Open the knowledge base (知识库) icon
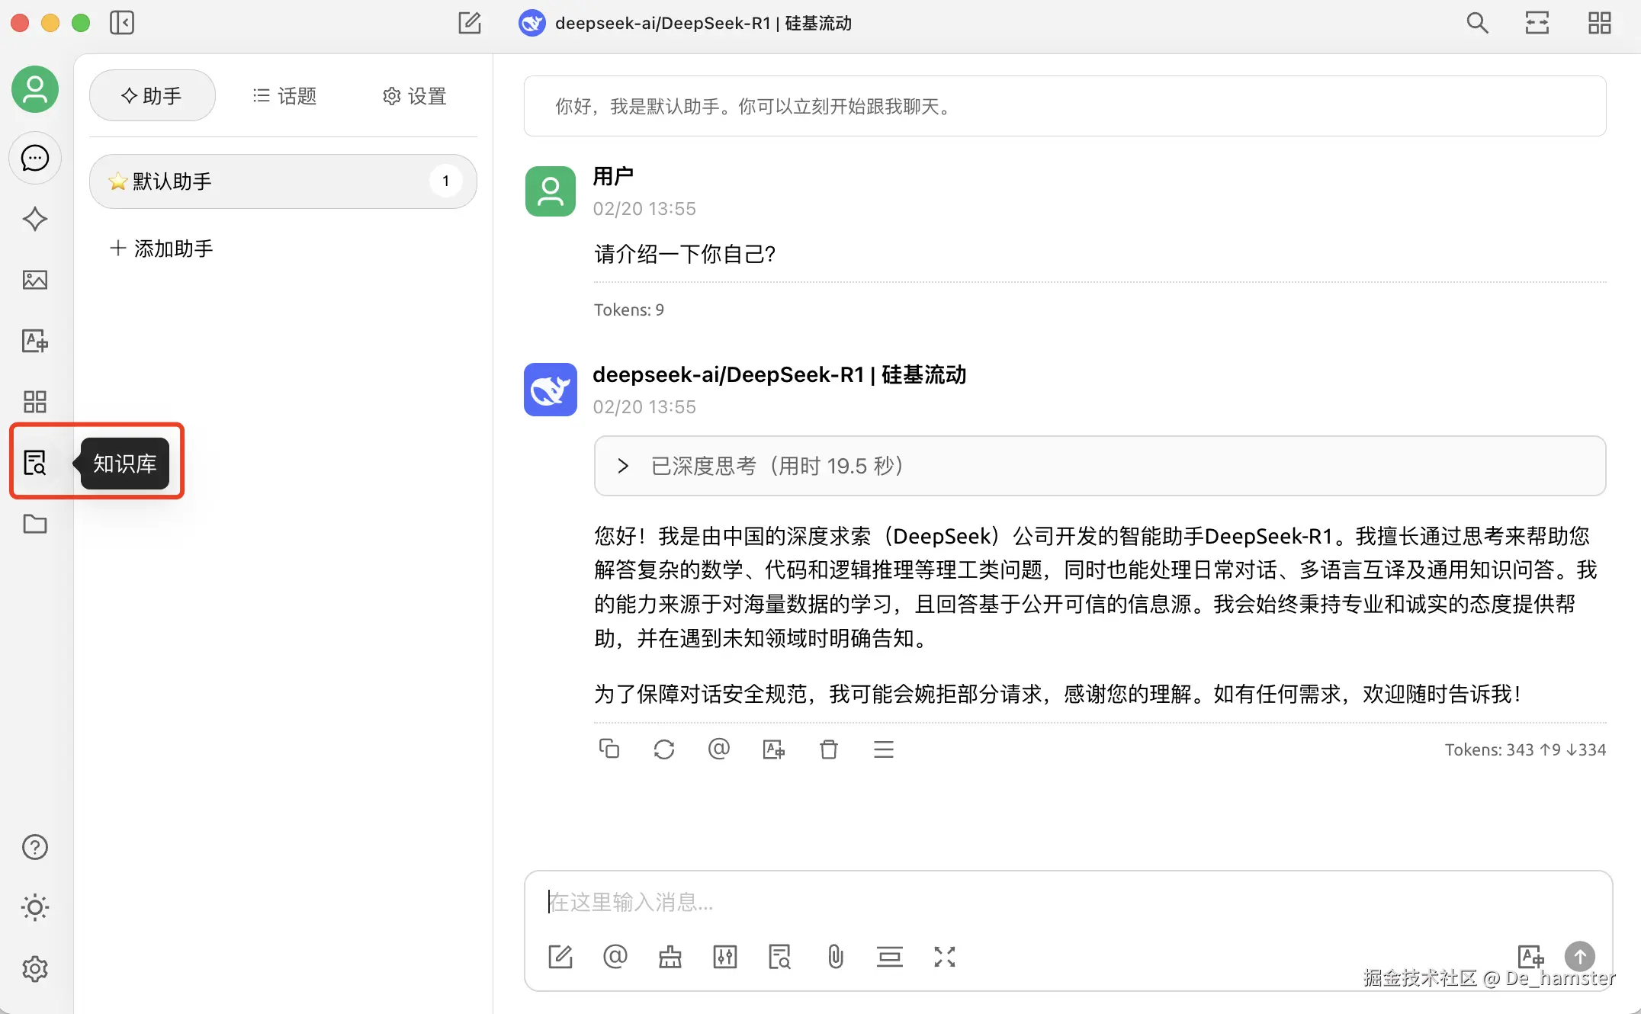This screenshot has height=1014, width=1641. [35, 463]
